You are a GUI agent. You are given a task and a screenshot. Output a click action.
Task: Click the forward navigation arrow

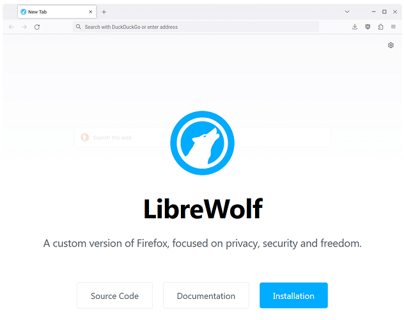click(24, 27)
